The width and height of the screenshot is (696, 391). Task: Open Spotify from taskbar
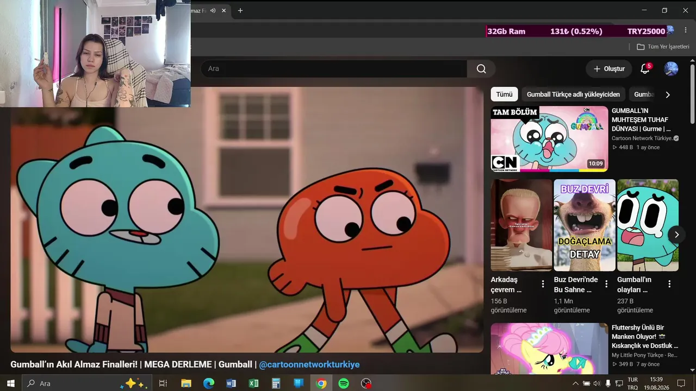344,383
